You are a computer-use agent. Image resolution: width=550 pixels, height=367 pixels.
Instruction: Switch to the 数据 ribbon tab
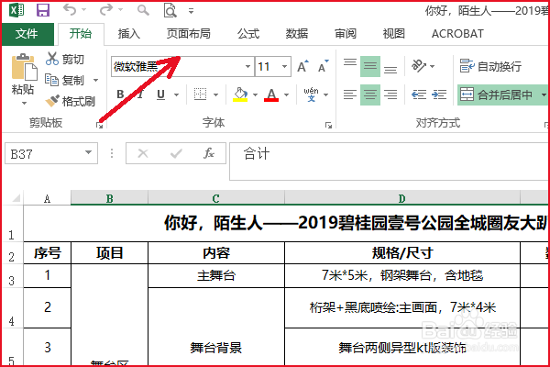point(297,34)
